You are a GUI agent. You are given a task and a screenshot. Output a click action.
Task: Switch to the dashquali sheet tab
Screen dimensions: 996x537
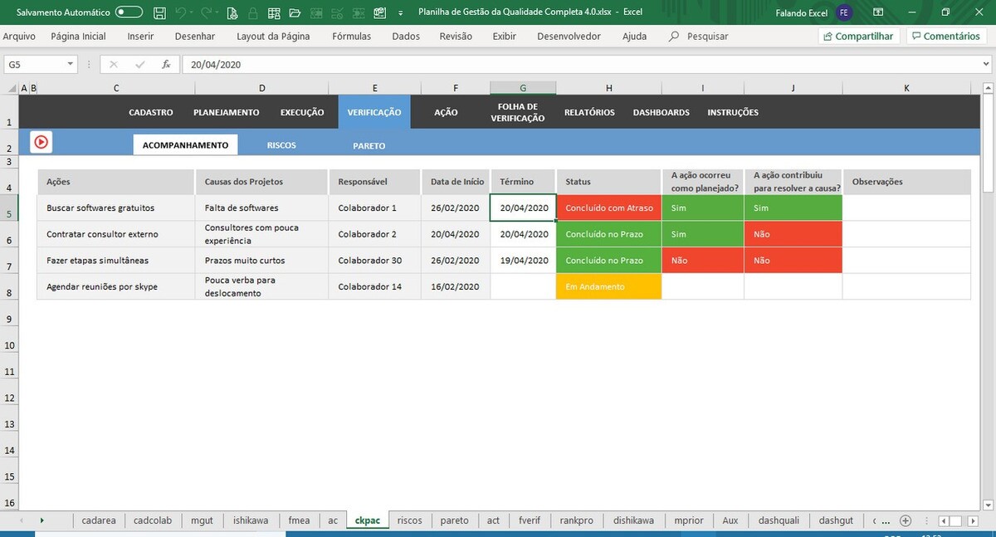pyautogui.click(x=779, y=520)
